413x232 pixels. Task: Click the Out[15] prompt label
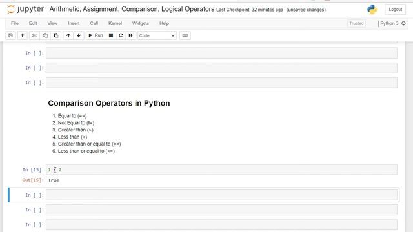tap(33, 180)
